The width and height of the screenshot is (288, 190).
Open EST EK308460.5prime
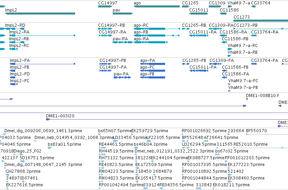click(x=246, y=178)
